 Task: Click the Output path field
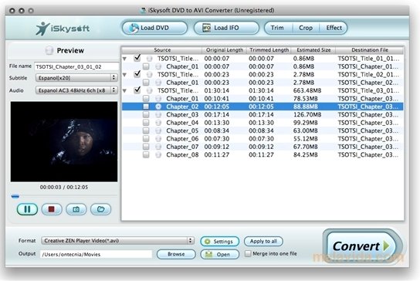(96, 254)
